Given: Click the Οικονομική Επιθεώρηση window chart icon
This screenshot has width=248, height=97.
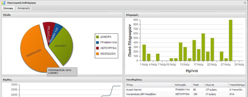Looking at the screenshot, I should tap(3, 3).
